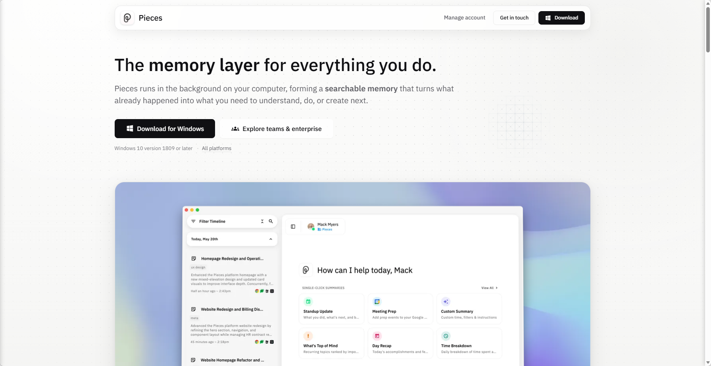Click the search magnifier in Filter Timeline bar
The width and height of the screenshot is (711, 366).
point(271,222)
